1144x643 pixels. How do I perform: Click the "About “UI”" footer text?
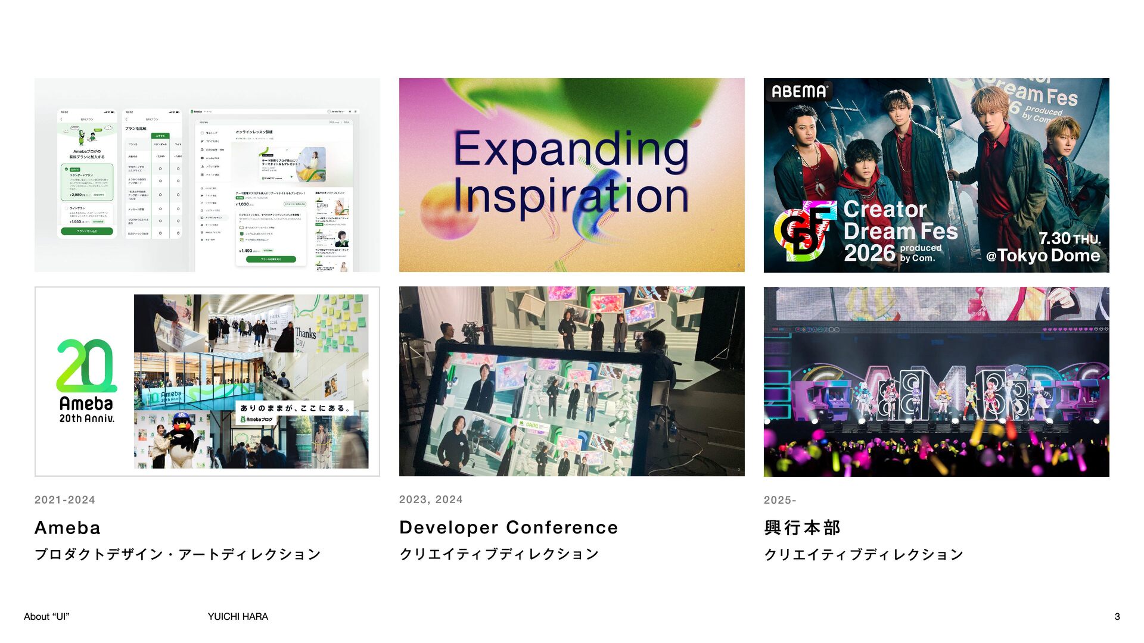coord(46,617)
